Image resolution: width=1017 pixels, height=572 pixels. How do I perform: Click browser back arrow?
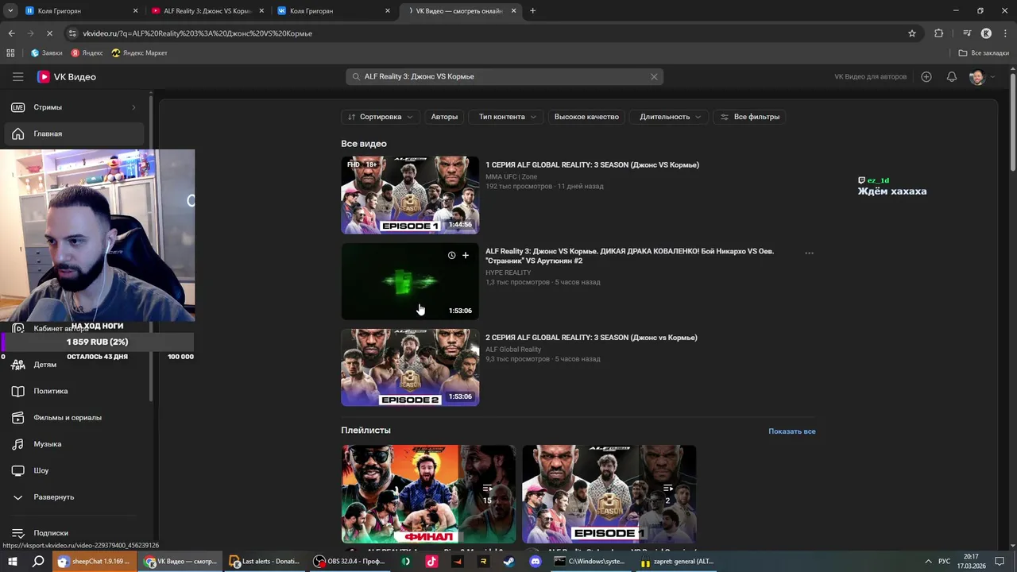click(x=11, y=33)
